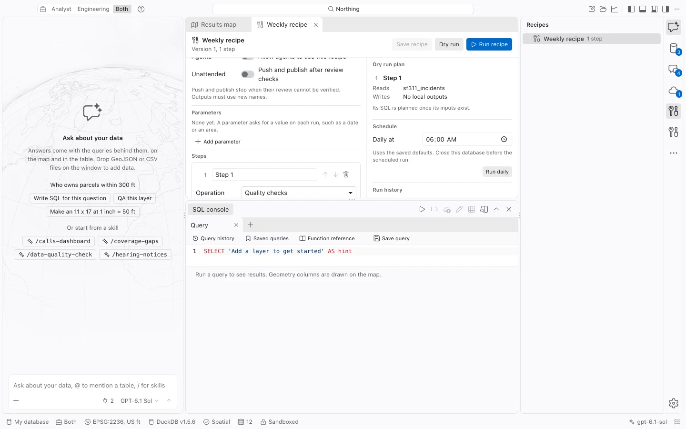Click the Run recipe button
The width and height of the screenshot is (686, 429).
click(x=489, y=44)
